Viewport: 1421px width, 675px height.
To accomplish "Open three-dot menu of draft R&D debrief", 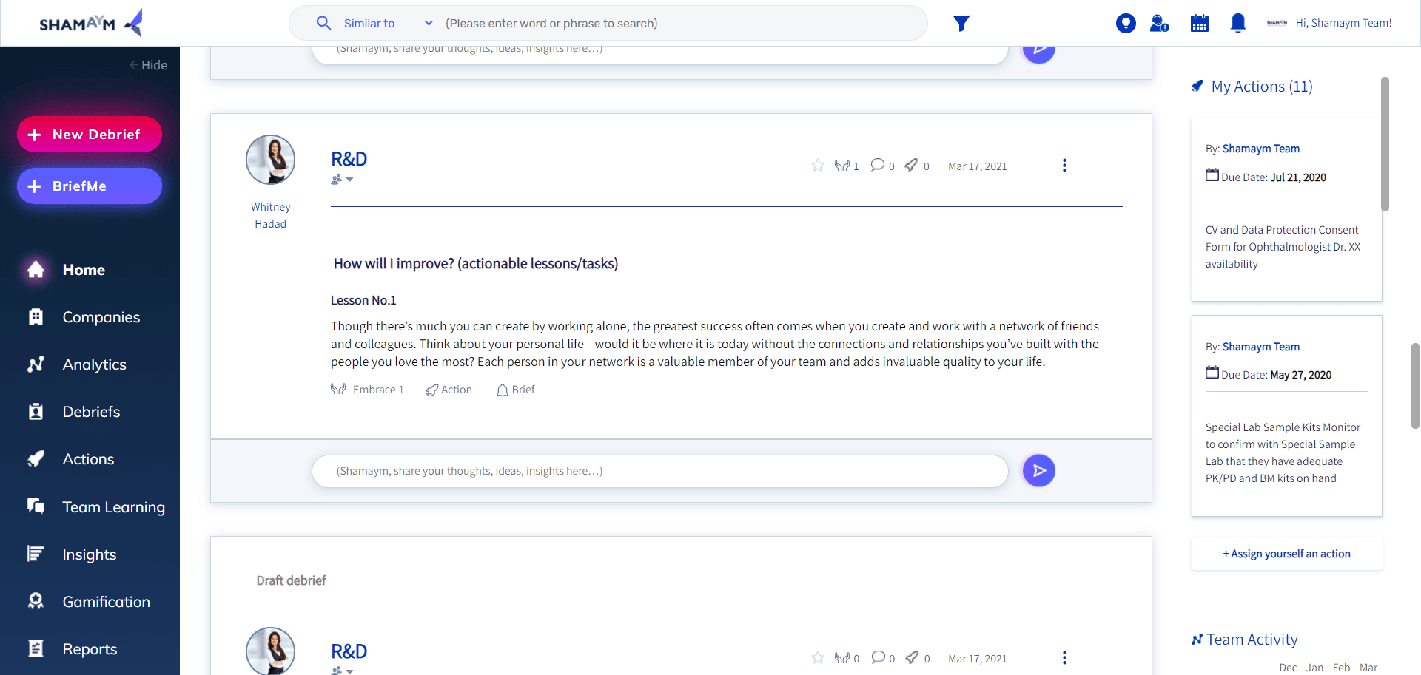I will click(1064, 658).
